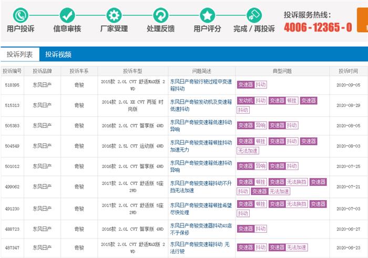Click the 完成/再投诉 hammer icon
The width and height of the screenshot is (368, 258).
coord(254,15)
